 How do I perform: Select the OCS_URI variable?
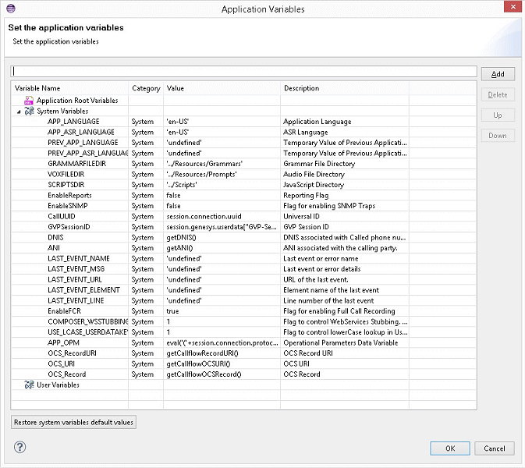[x=62, y=364]
